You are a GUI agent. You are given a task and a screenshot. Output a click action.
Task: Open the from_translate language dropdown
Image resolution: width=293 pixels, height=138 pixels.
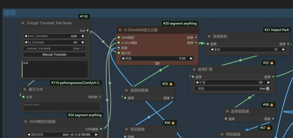(x=54, y=36)
